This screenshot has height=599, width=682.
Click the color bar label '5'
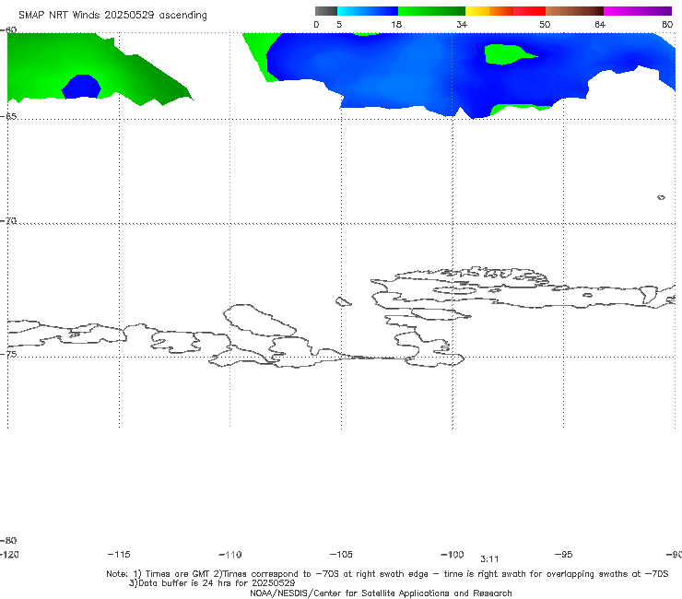click(339, 24)
